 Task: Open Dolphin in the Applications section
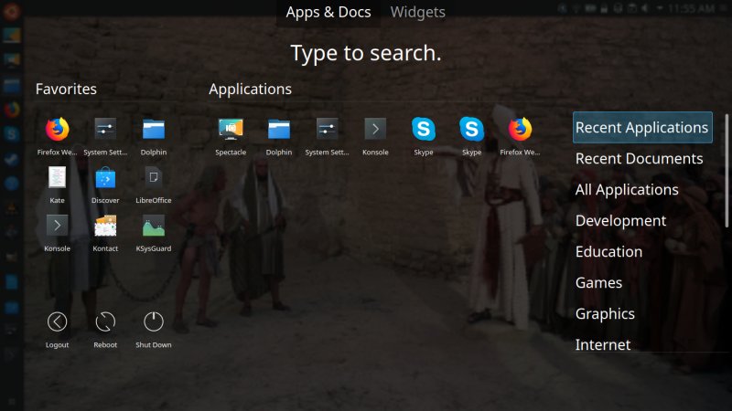279,130
